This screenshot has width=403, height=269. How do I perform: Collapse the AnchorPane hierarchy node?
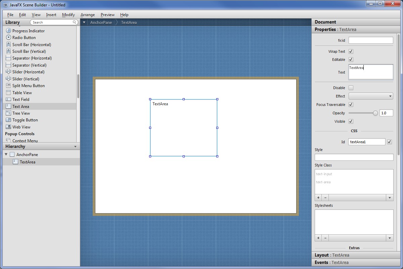point(6,154)
